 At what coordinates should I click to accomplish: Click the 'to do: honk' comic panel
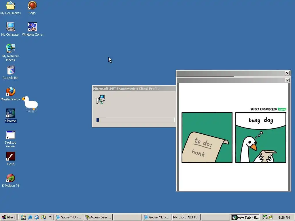[207, 137]
